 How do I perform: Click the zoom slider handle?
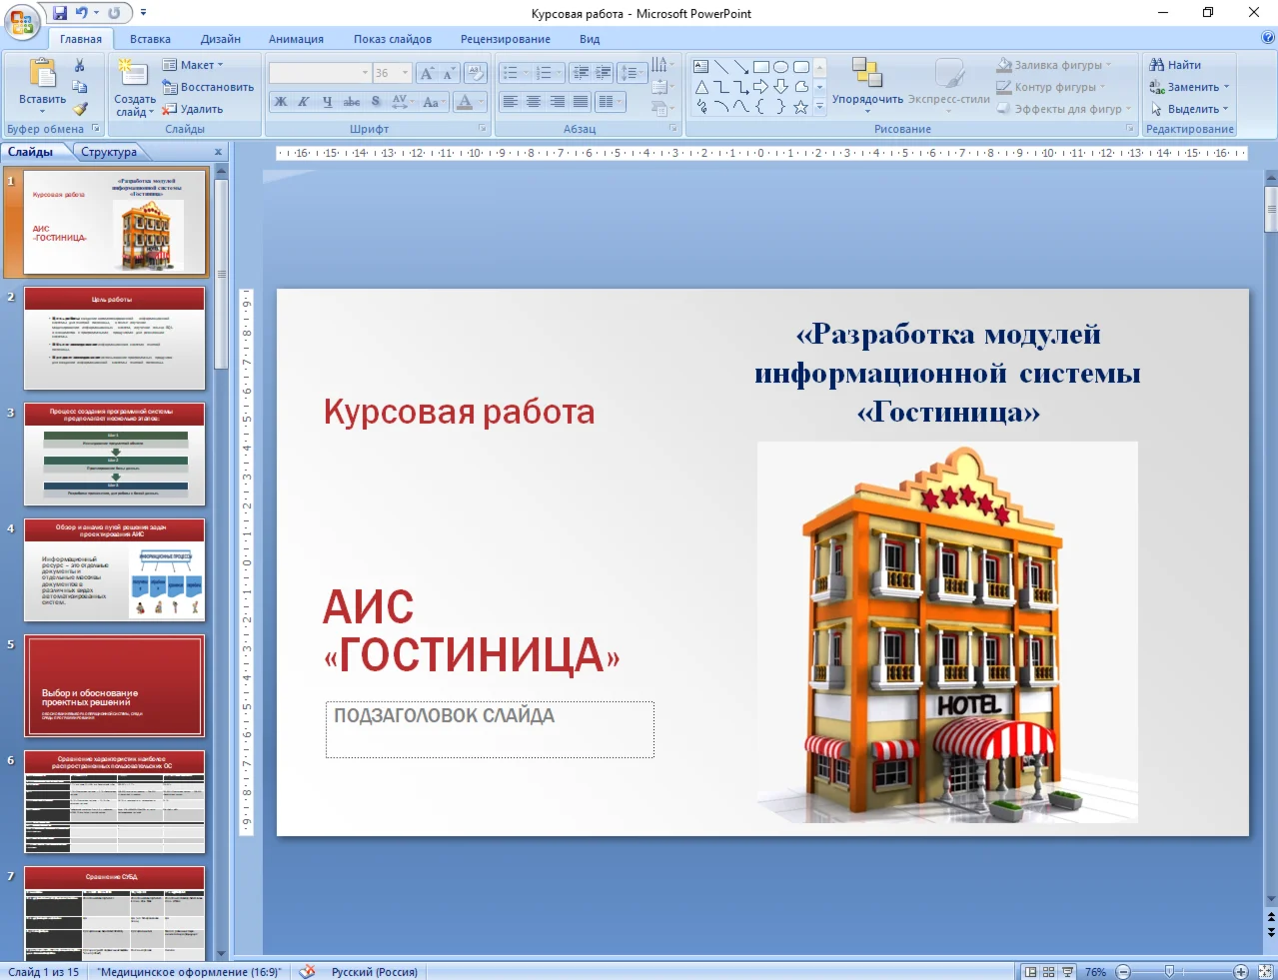(1169, 971)
